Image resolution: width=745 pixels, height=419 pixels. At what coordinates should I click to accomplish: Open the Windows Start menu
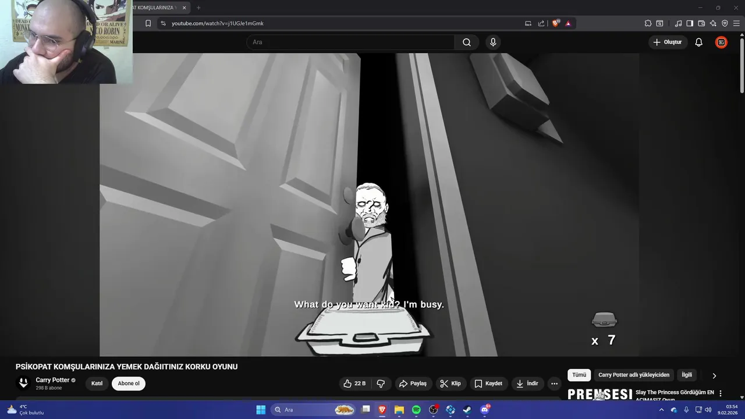click(x=261, y=410)
